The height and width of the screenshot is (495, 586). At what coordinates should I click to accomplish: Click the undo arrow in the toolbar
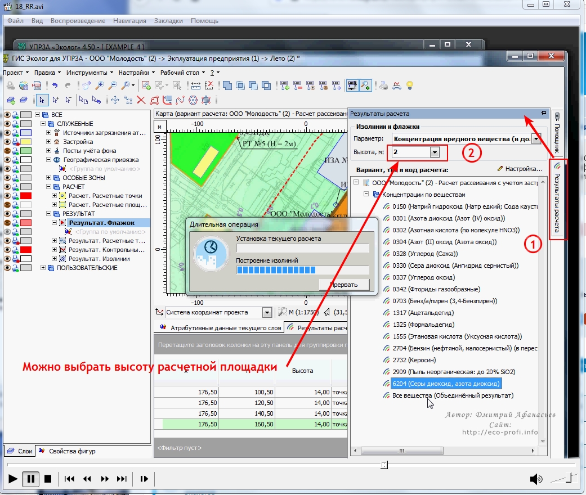[x=55, y=85]
